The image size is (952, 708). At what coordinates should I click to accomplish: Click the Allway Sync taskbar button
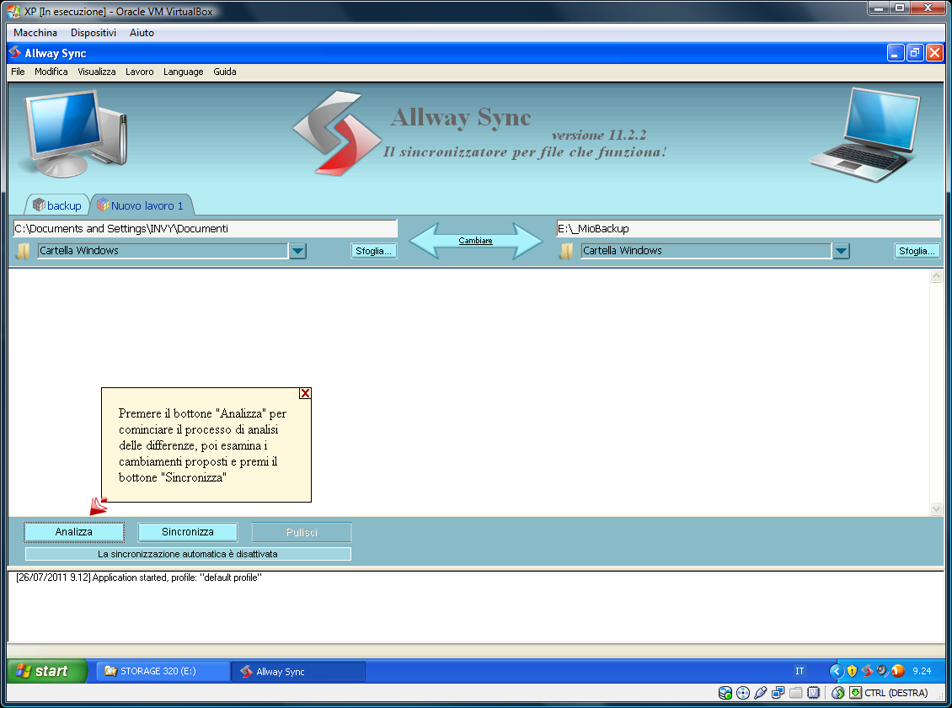[299, 672]
